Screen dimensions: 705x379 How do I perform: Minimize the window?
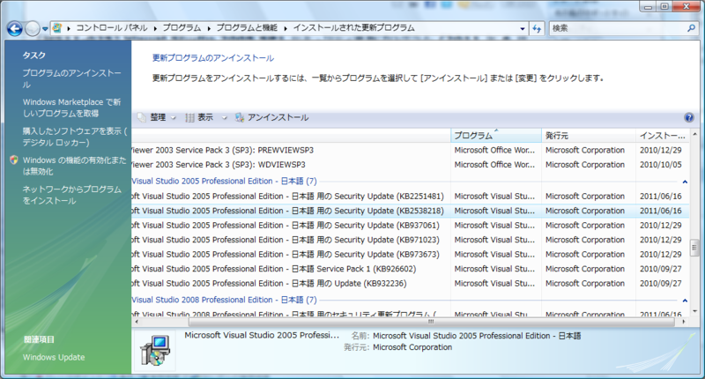648,7
